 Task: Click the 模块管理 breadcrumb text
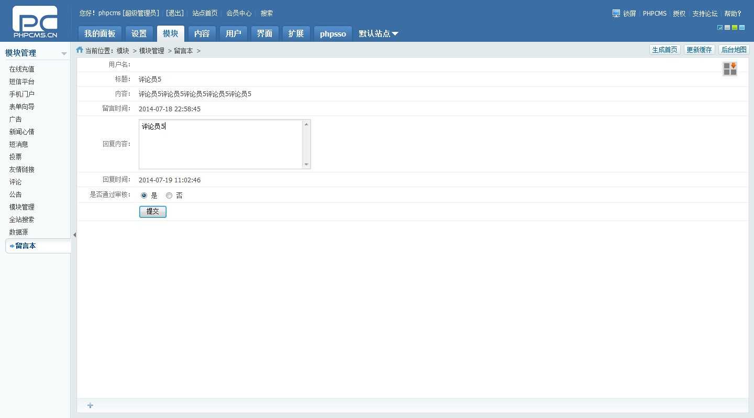pos(152,51)
